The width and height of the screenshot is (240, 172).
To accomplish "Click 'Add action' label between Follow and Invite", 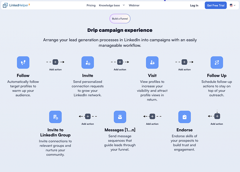I will click(x=55, y=69).
